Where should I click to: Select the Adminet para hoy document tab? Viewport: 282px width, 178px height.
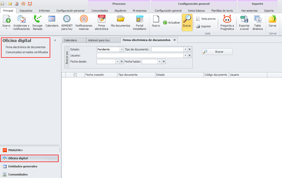[x=103, y=40]
